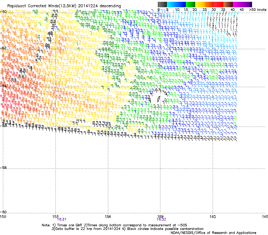Viewport: 268px width, 235px height.
Task: Click the magenta 40-45 knots legend segment
Action: tap(238, 4)
